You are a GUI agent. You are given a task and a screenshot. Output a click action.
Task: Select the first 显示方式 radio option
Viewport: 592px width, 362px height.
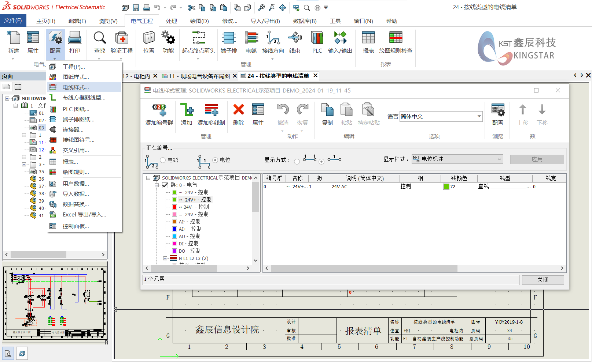pos(297,161)
